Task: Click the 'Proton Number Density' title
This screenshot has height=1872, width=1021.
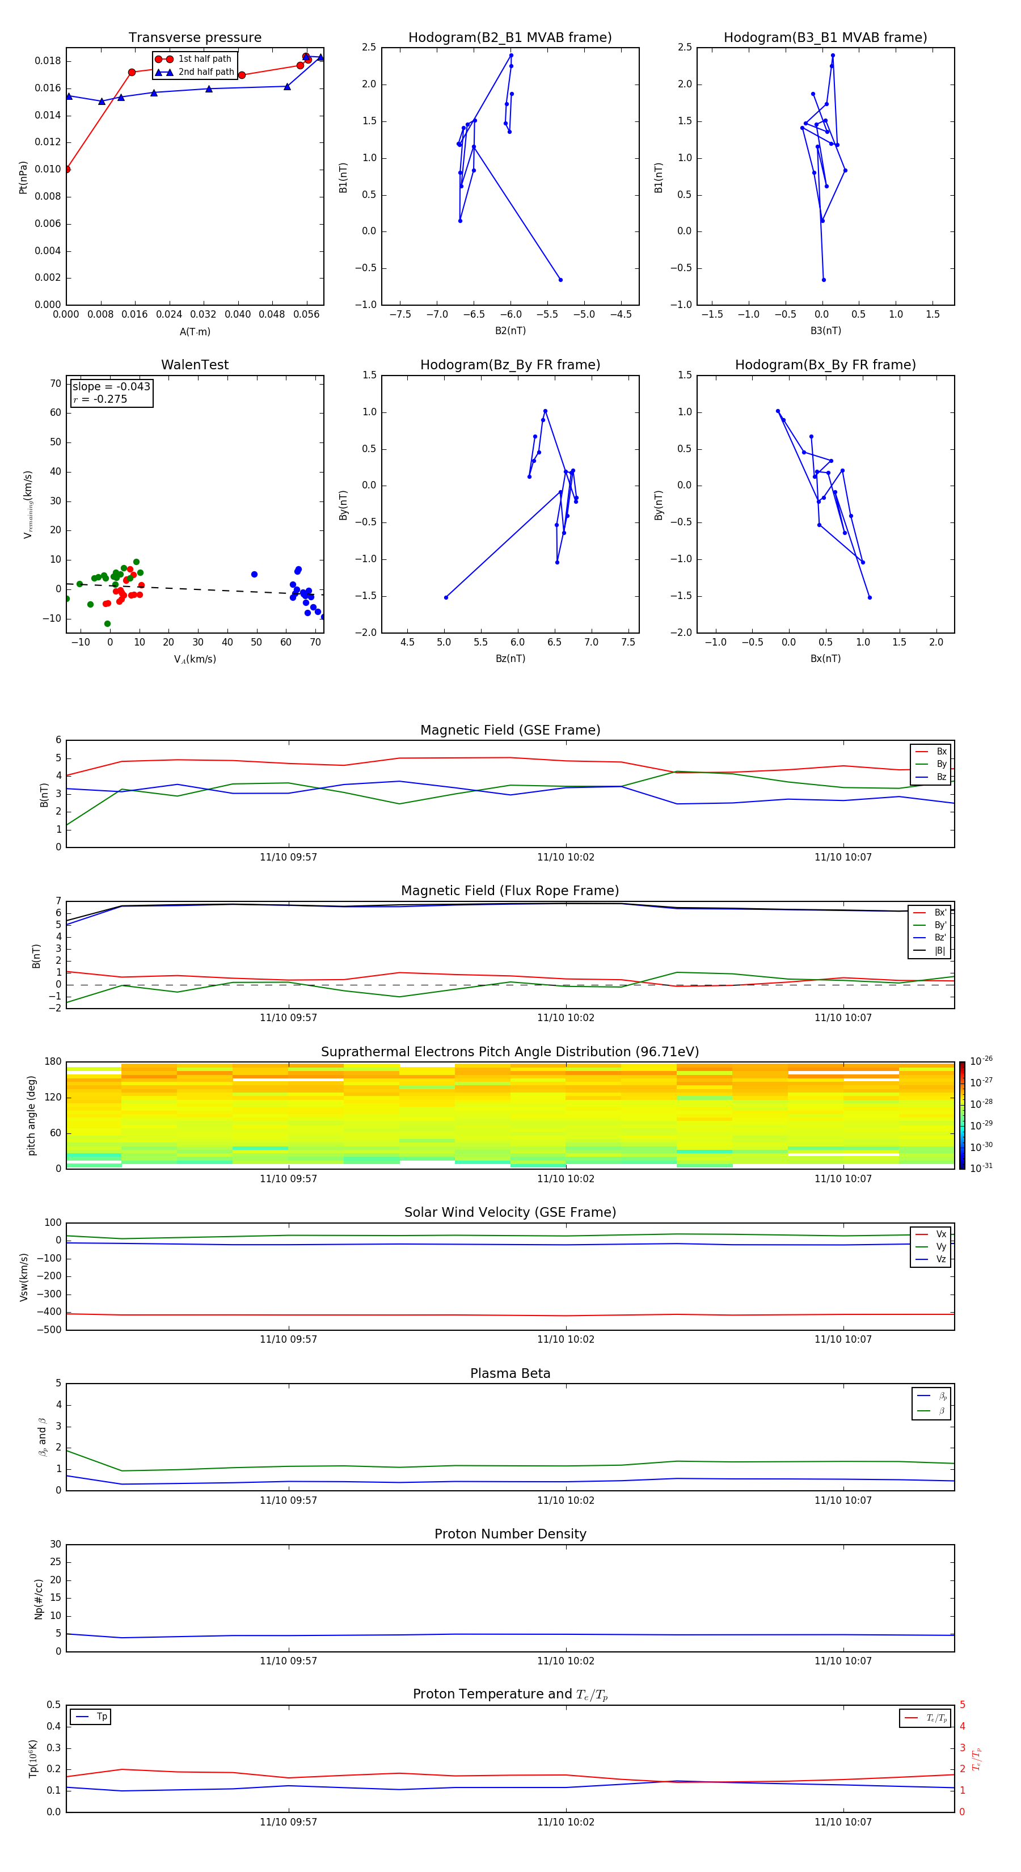Action: tap(510, 1534)
